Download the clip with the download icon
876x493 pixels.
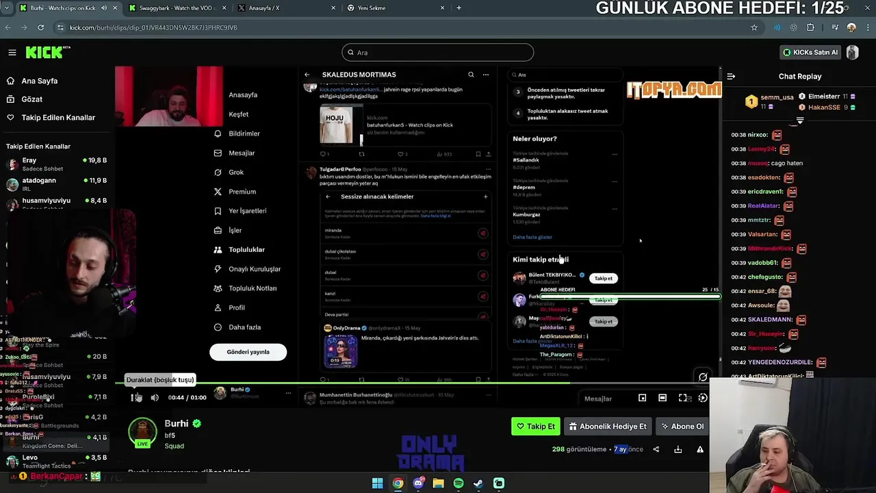[678, 449]
